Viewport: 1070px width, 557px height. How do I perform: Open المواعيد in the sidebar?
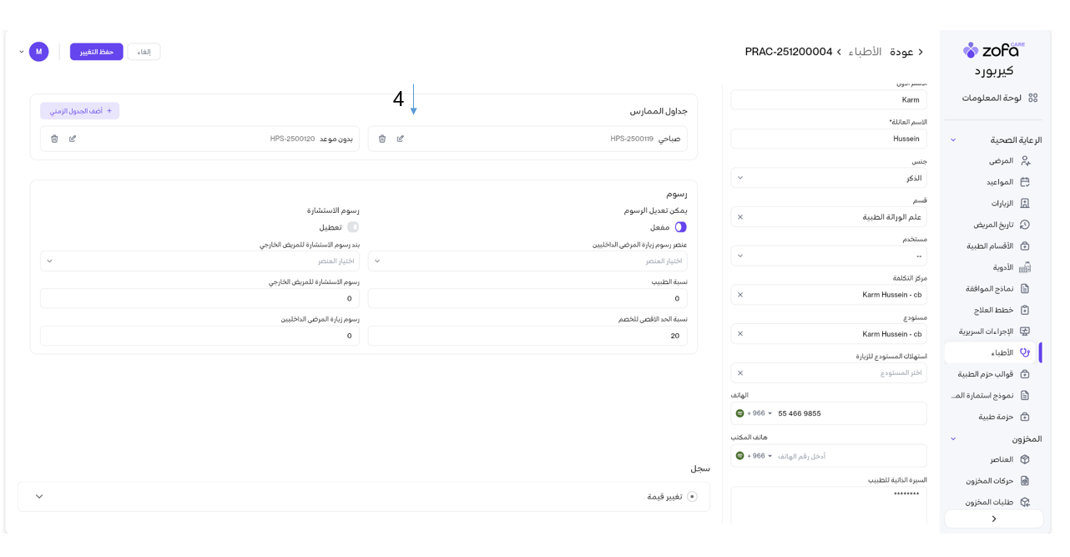tap(999, 182)
